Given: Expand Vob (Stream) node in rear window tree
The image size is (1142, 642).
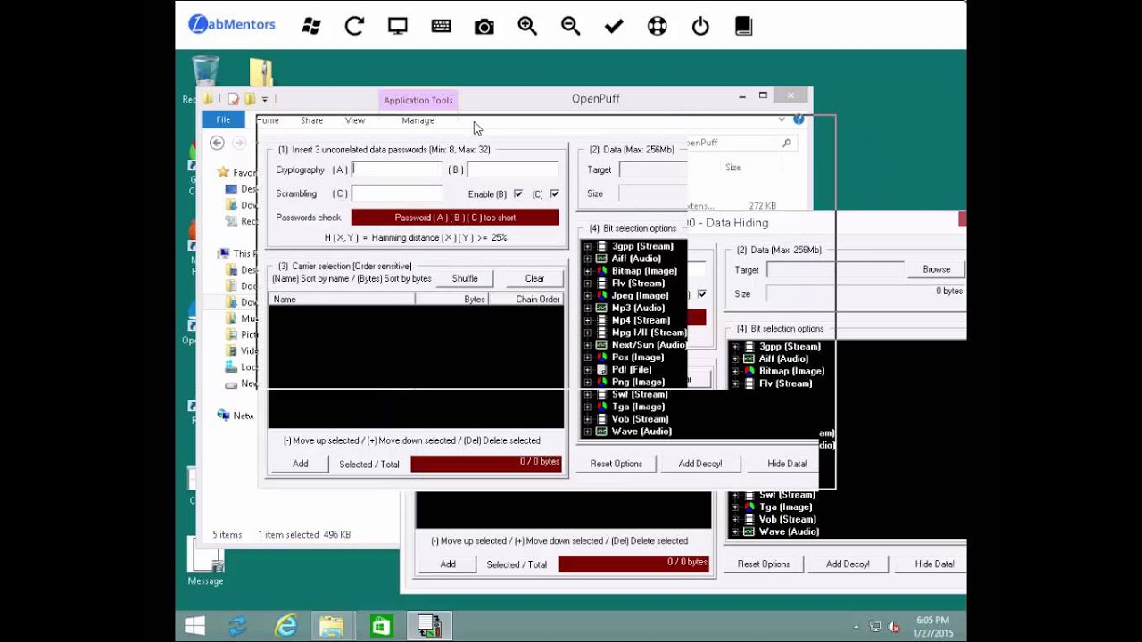Looking at the screenshot, I should pos(735,519).
